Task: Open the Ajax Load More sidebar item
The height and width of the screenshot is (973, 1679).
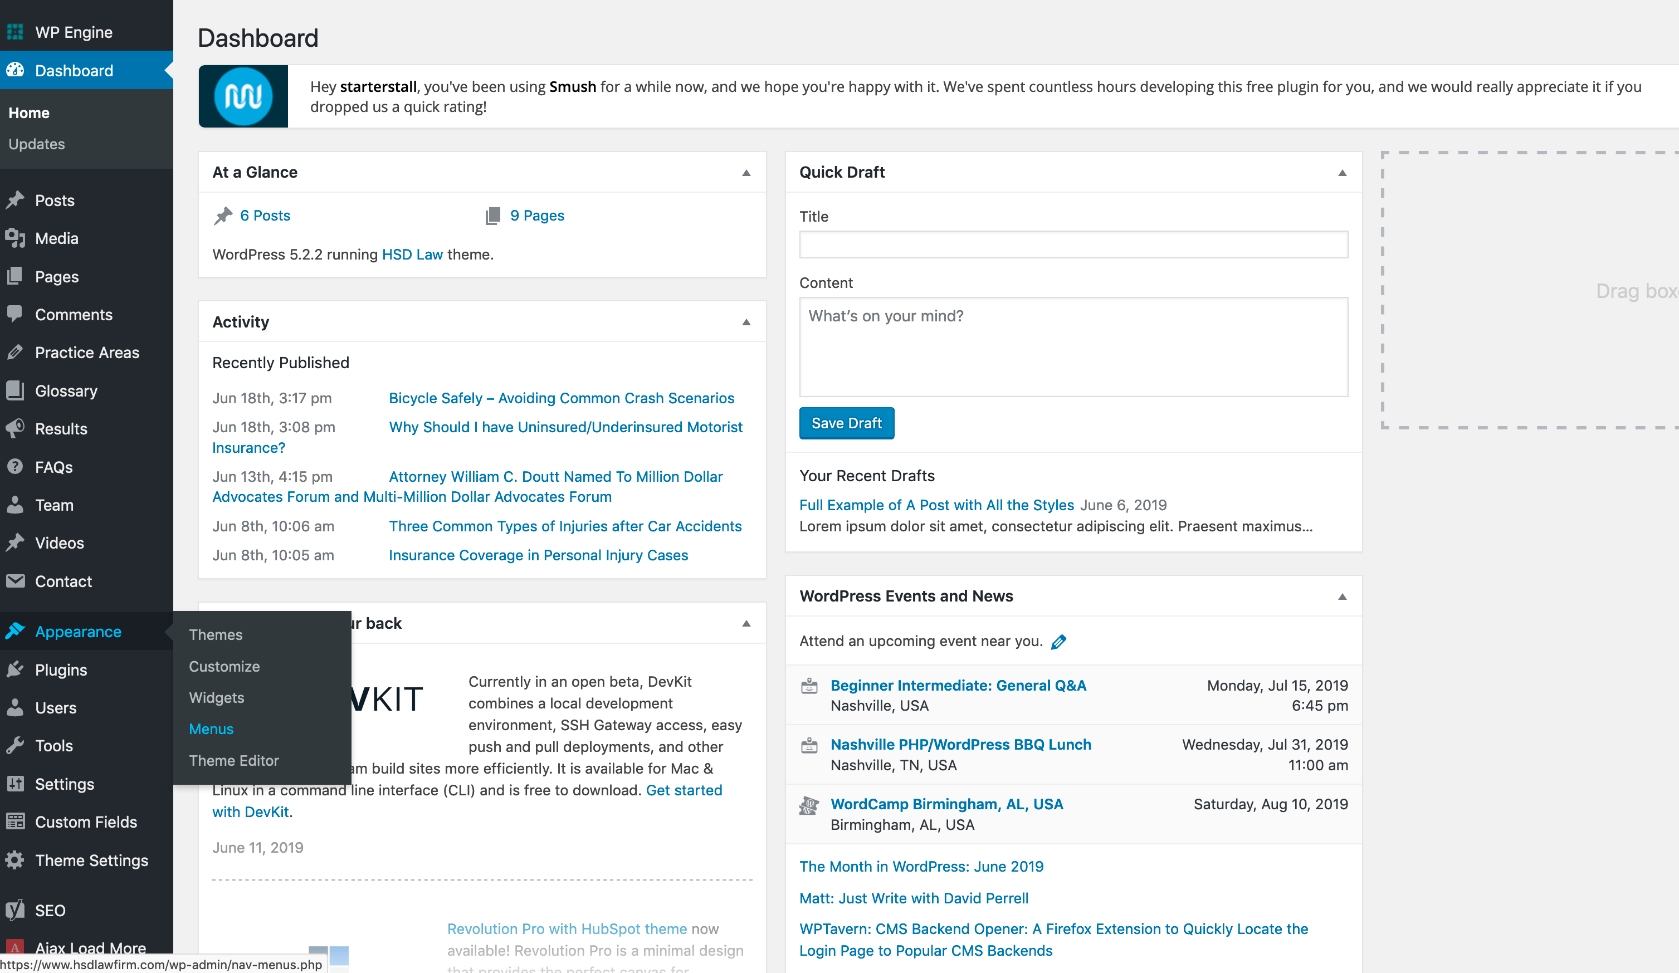Action: 86,947
